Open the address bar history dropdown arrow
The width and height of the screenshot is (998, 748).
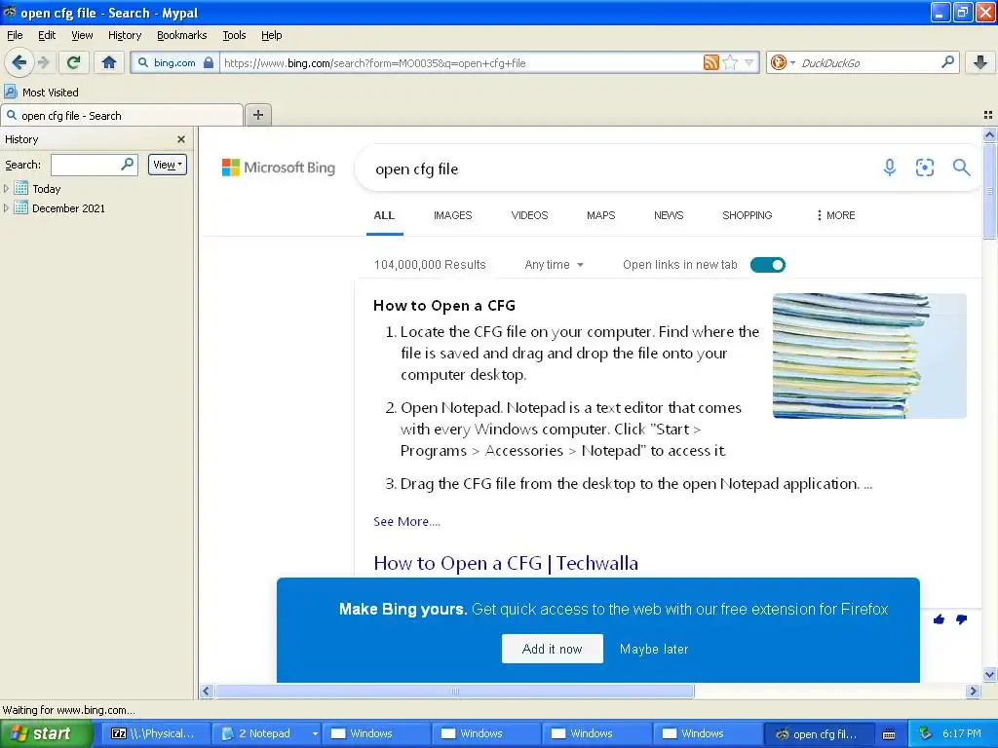click(x=749, y=62)
